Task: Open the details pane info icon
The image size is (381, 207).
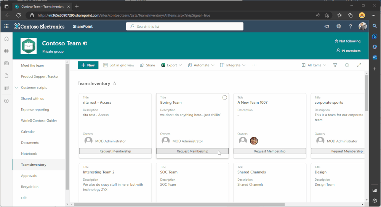Action: click(x=347, y=65)
